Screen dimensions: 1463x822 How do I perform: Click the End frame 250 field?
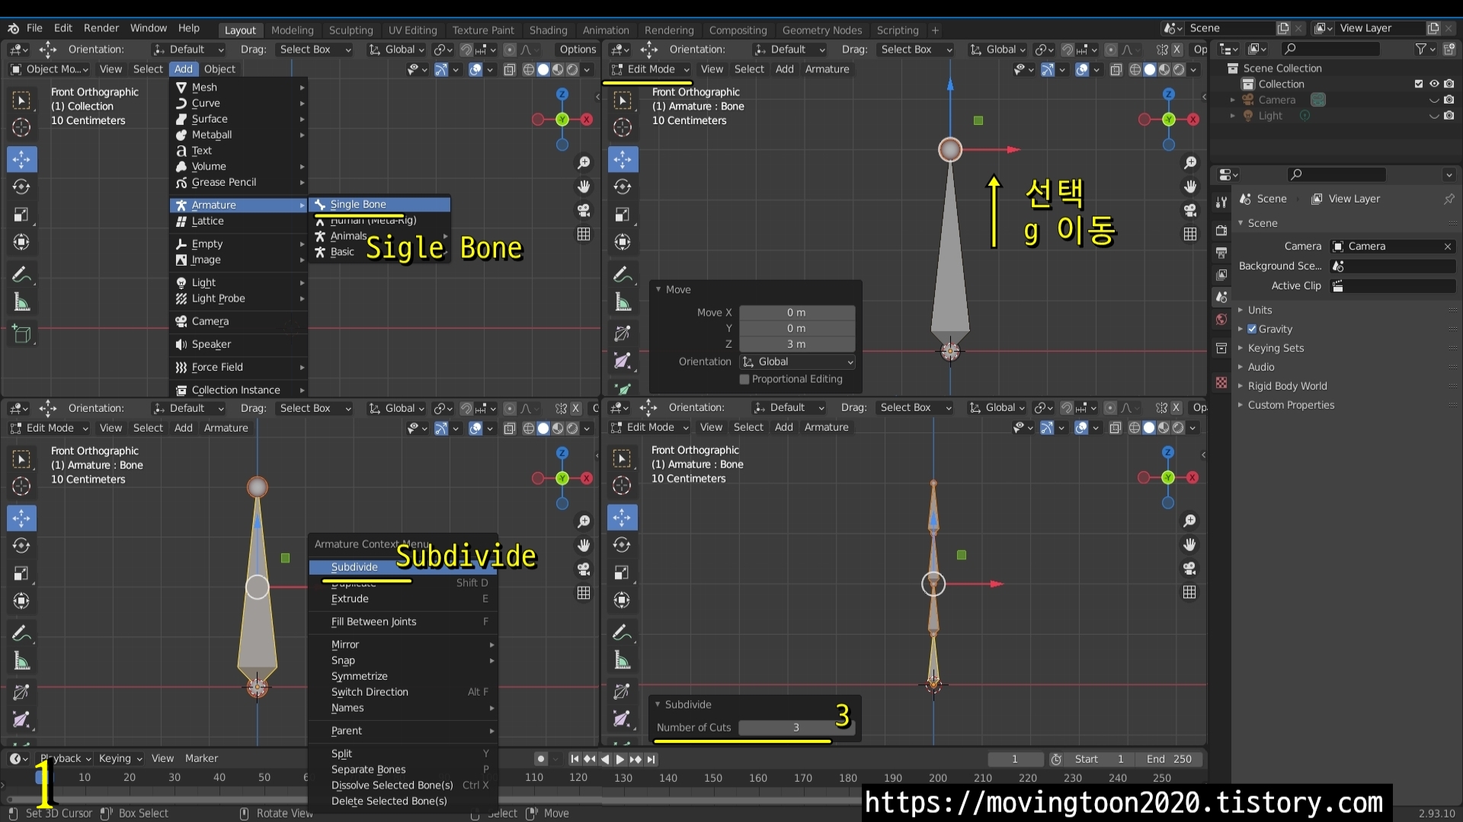[1168, 759]
